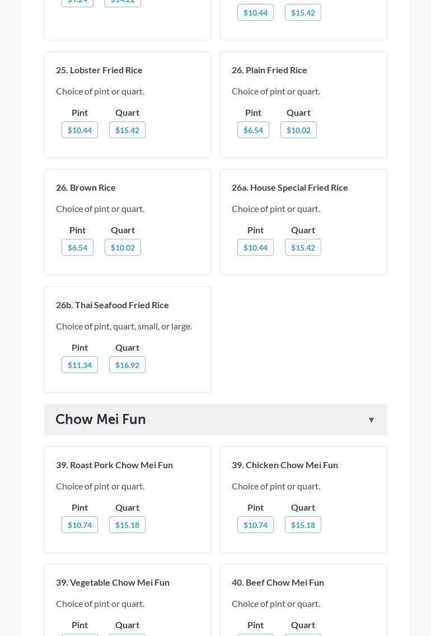This screenshot has width=431, height=636.
Task: Select House Special Fried Rice quart price
Action: [303, 248]
